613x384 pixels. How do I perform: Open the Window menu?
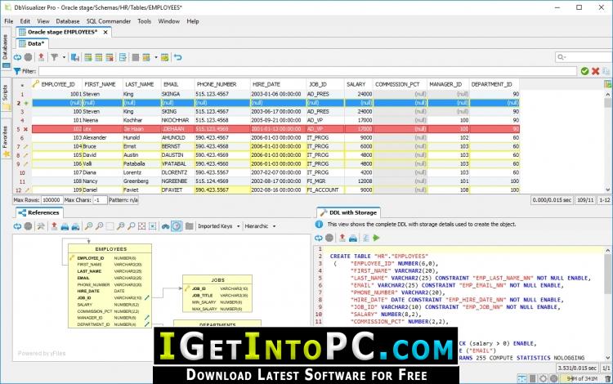[169, 21]
